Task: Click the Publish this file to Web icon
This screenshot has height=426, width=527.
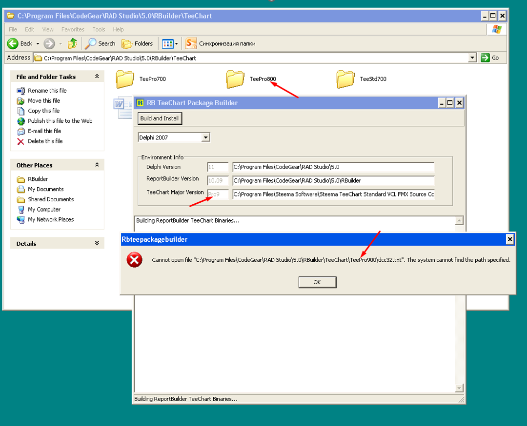Action: [x=21, y=121]
